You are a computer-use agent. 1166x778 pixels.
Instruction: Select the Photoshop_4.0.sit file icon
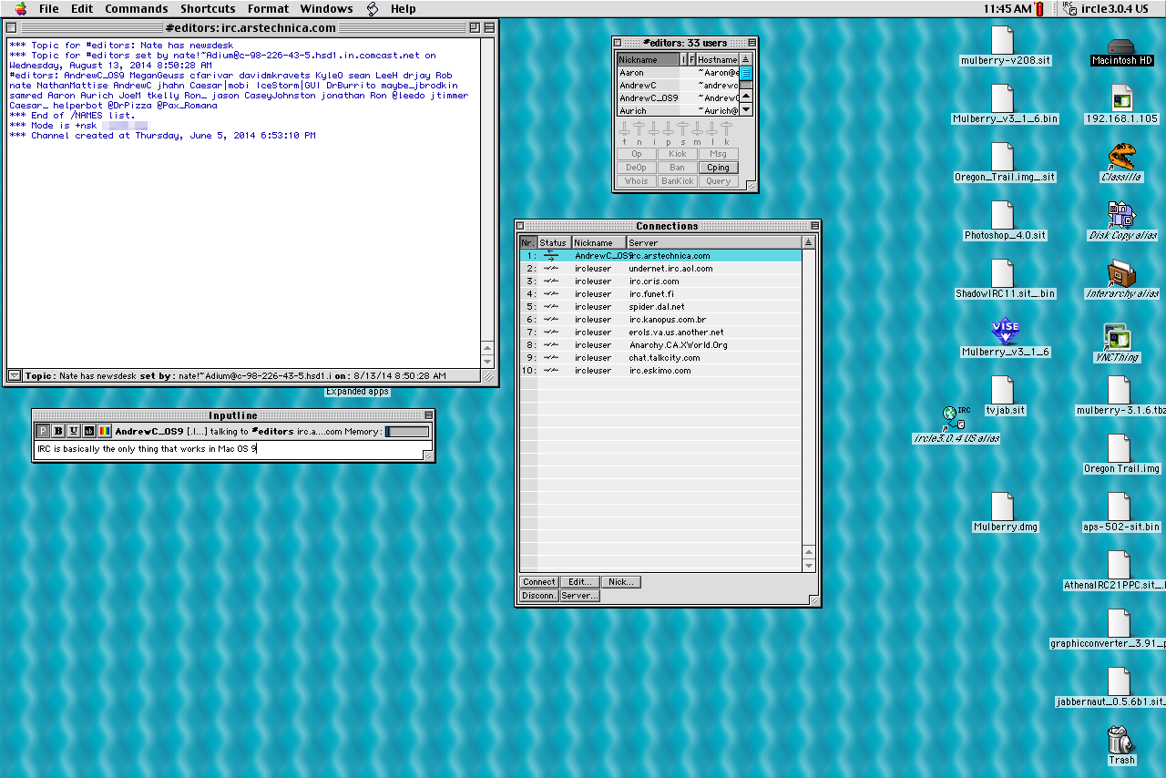pos(1005,221)
